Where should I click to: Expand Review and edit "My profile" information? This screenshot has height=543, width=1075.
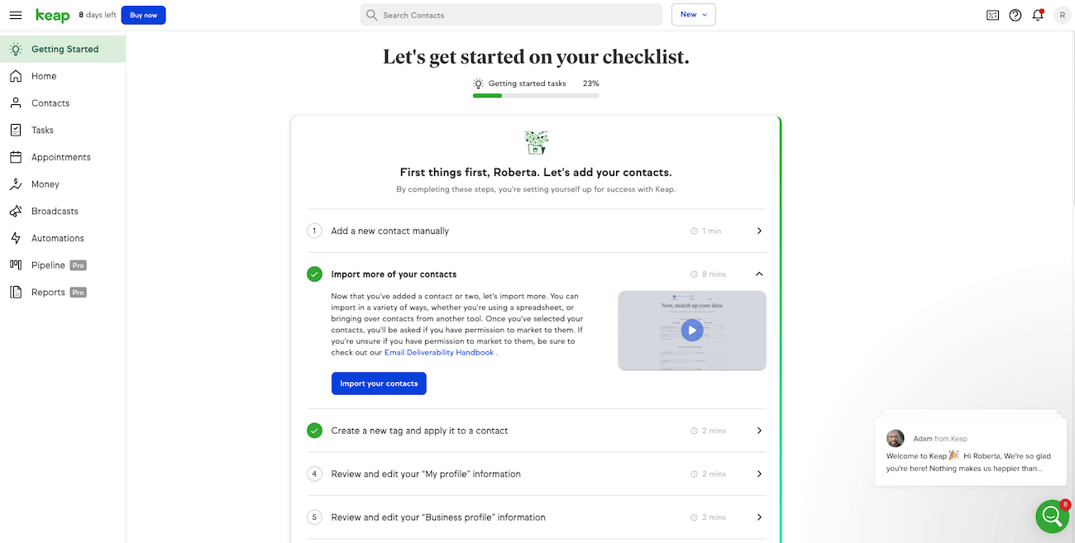click(536, 474)
